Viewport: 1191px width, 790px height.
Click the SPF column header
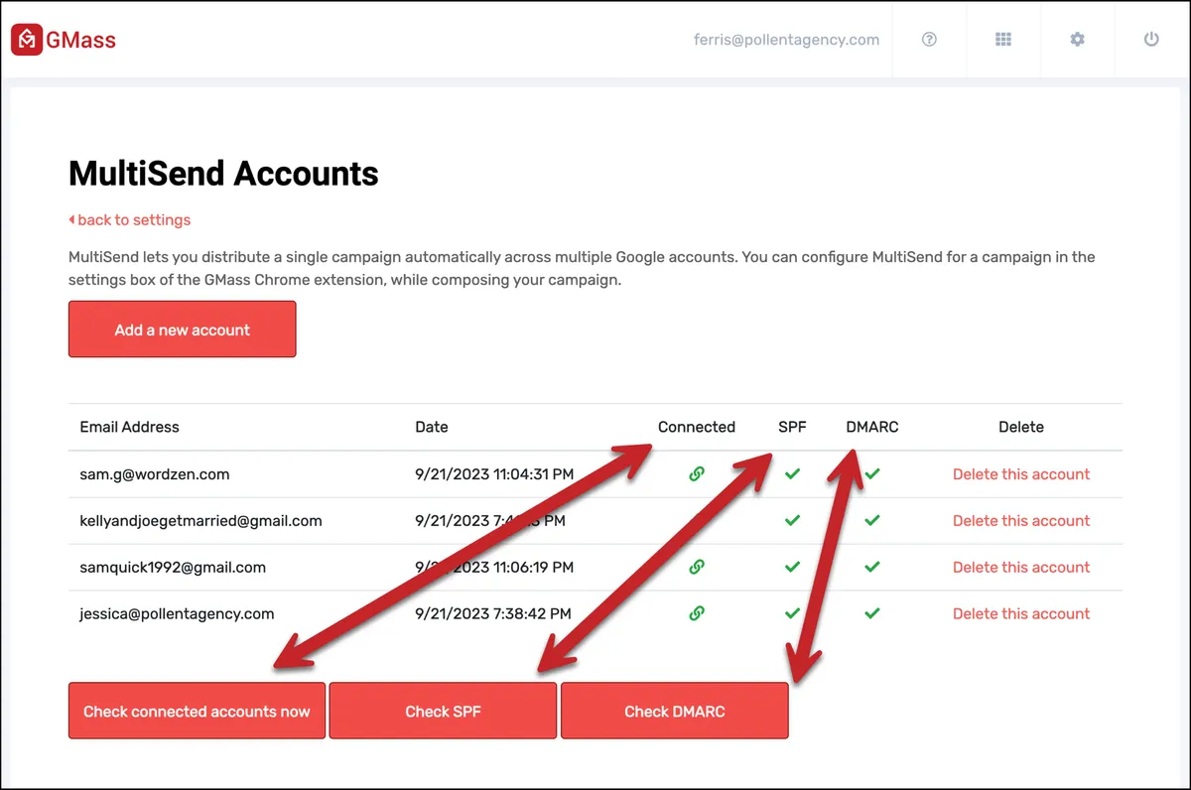point(792,427)
